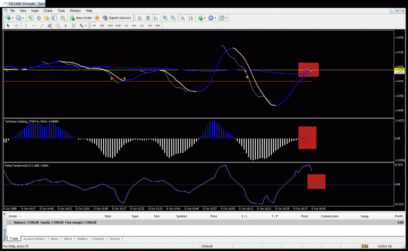The image size is (408, 251).
Task: Switch chart to D1 timeframe
Action: 142,25
